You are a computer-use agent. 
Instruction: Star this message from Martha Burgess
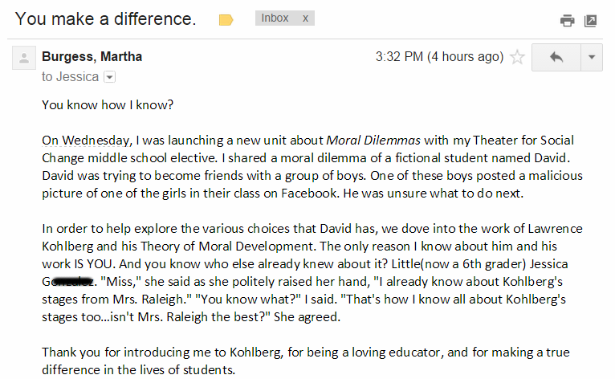(x=517, y=57)
